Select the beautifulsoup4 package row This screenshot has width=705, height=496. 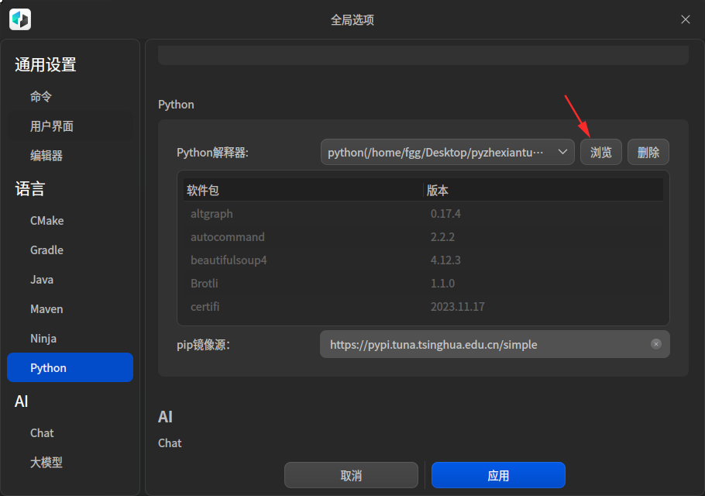[x=424, y=260]
